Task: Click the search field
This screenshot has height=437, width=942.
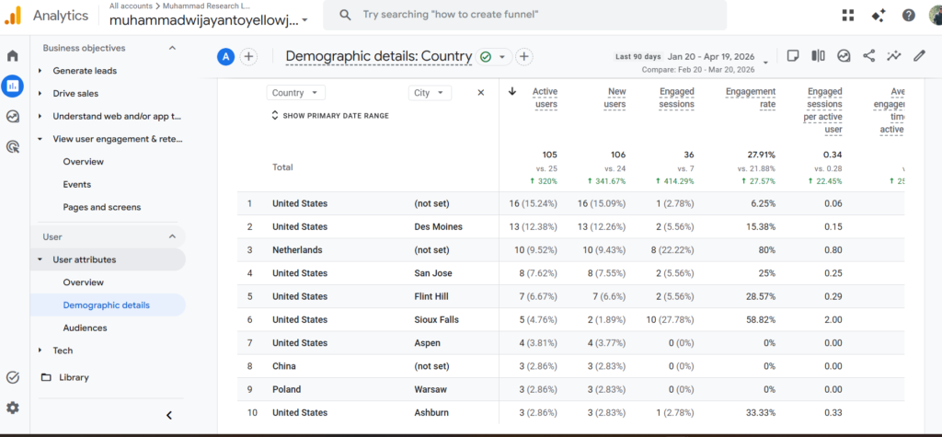Action: tap(524, 15)
